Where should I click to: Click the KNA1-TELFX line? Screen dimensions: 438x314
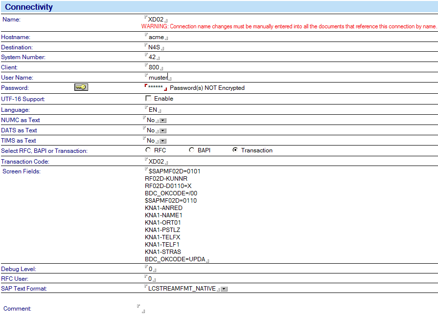coord(162,237)
